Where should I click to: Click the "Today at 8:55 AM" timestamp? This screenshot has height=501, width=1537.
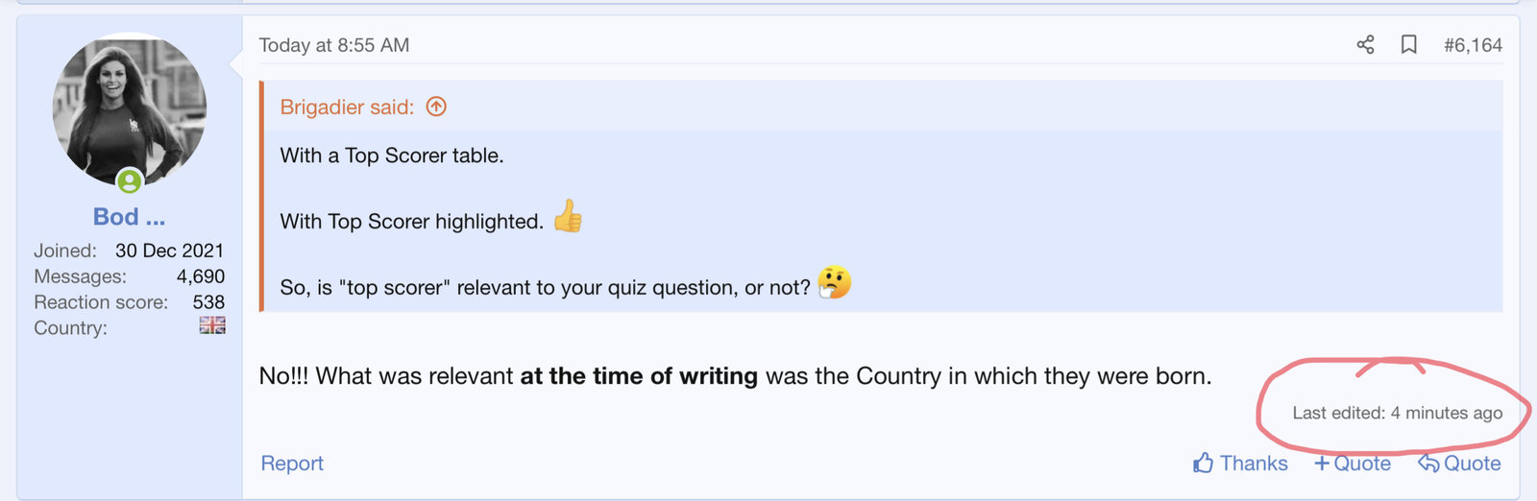(334, 45)
